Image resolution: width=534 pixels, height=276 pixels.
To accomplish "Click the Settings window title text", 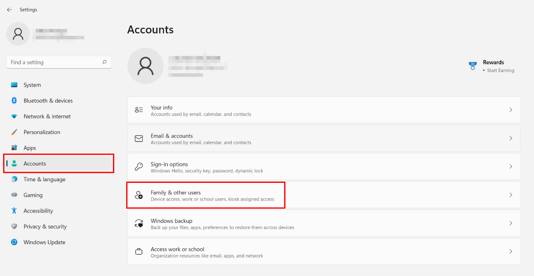I will [x=28, y=10].
